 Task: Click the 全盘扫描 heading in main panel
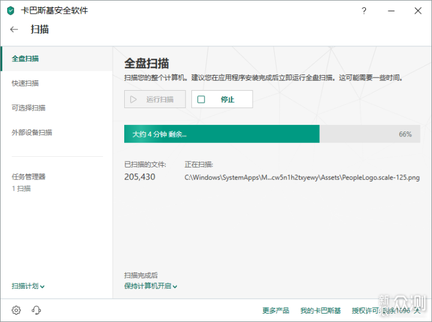tap(146, 63)
